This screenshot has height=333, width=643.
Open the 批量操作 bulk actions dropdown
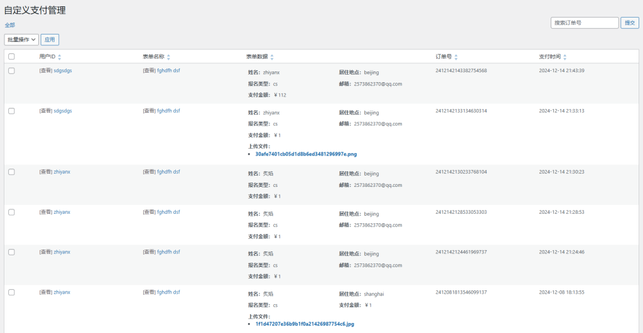pyautogui.click(x=21, y=40)
